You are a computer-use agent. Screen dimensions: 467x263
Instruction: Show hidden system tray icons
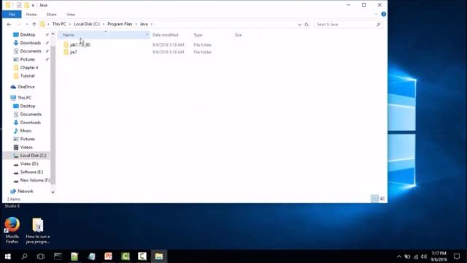399,256
